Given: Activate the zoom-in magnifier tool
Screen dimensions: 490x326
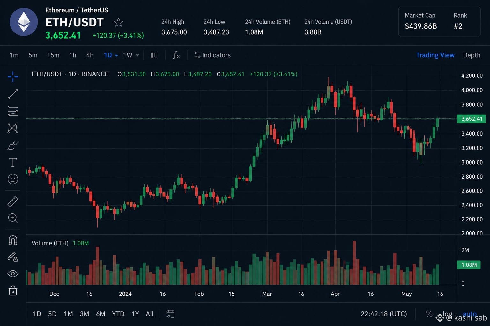Looking at the screenshot, I should [13, 218].
